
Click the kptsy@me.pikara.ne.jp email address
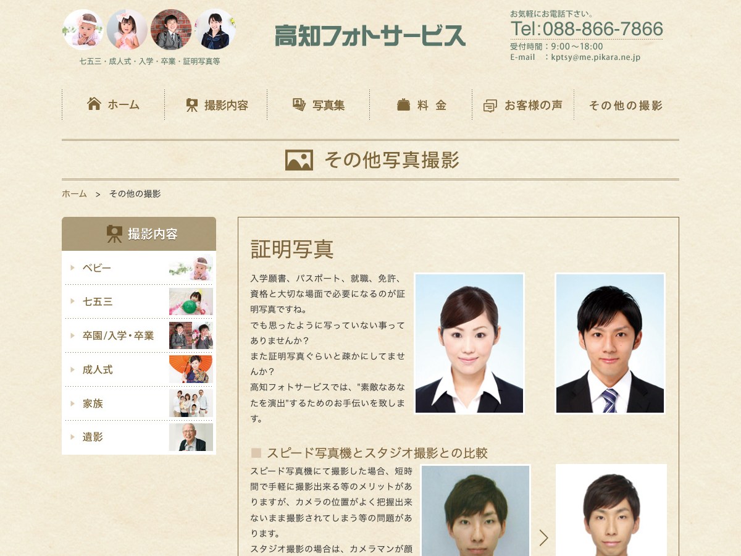596,57
